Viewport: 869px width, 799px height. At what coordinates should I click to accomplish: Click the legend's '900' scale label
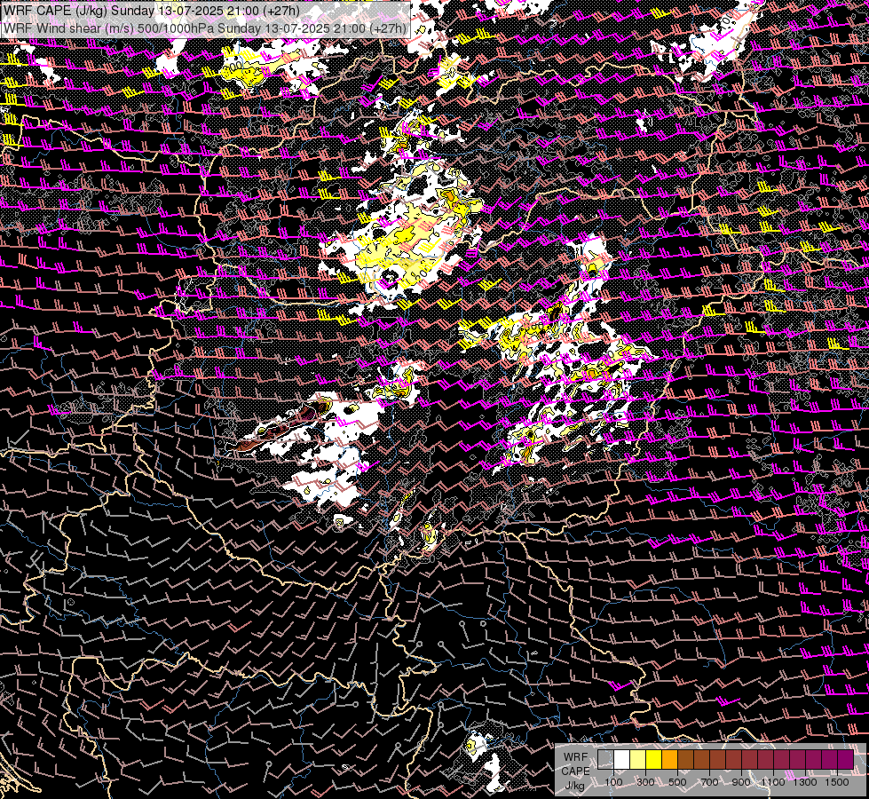[741, 782]
